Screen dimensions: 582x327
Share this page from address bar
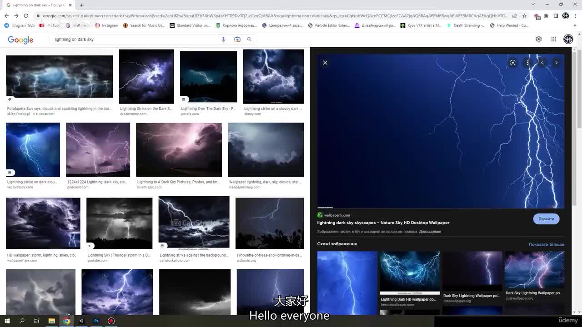[x=514, y=15]
